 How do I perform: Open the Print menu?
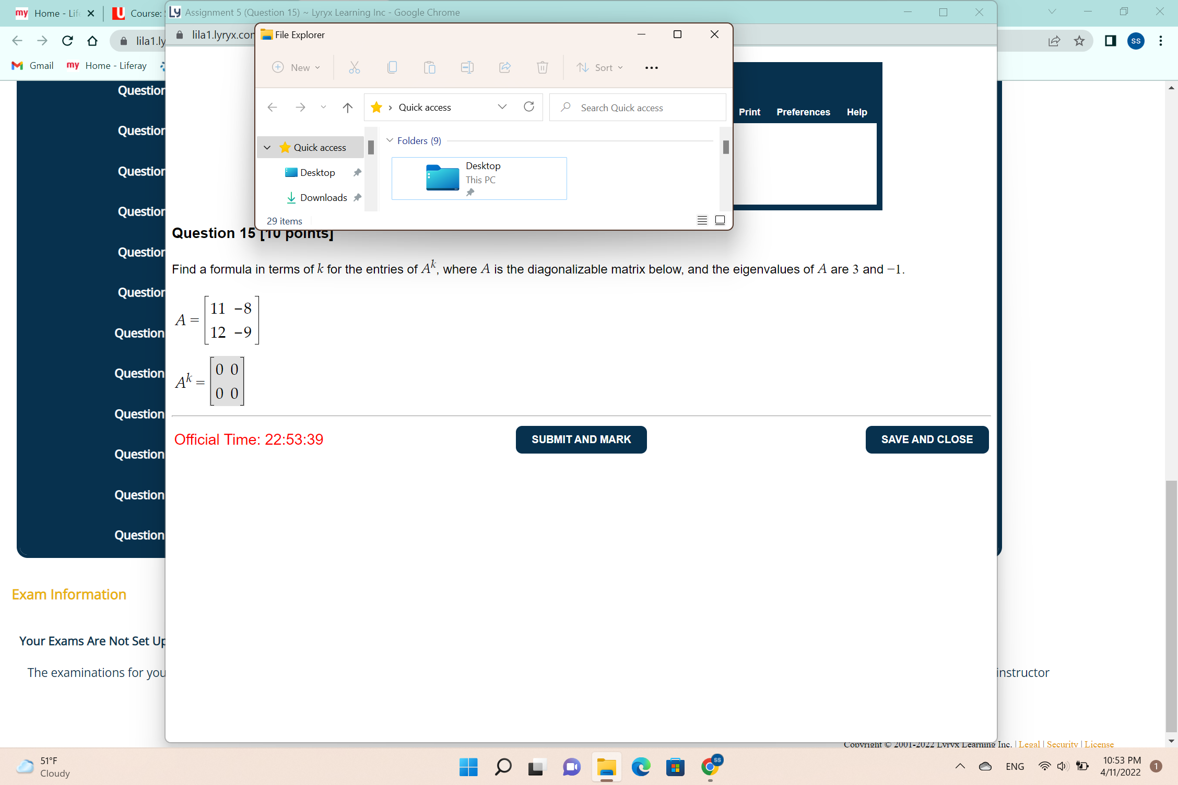pos(749,112)
